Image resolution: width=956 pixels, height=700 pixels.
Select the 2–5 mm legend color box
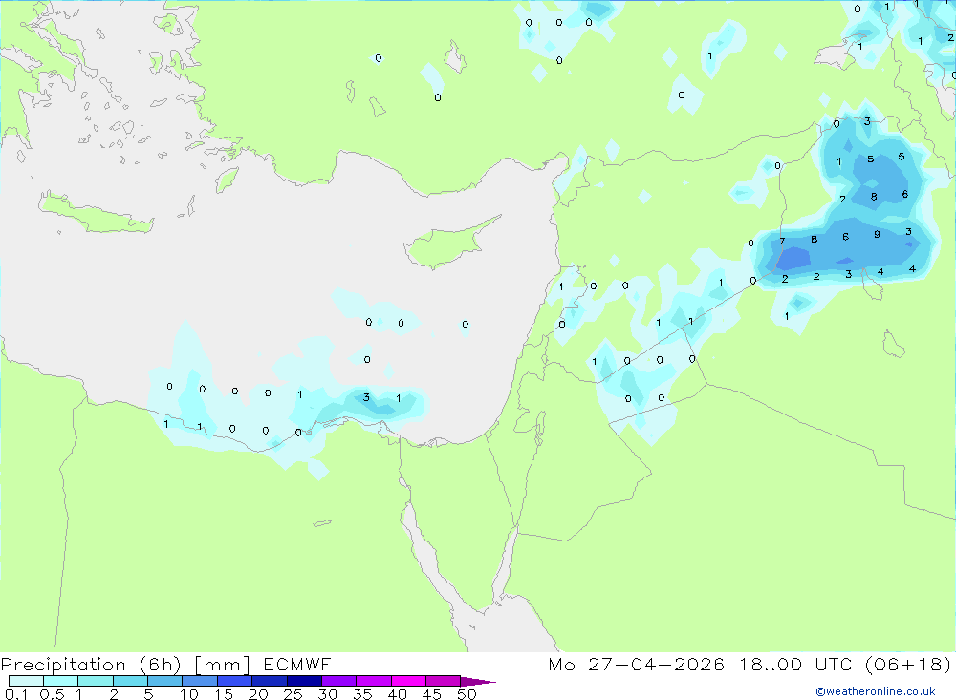coord(130,681)
